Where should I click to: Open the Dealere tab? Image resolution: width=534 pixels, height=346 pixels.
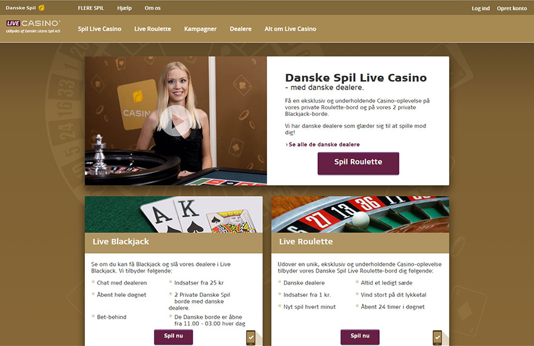[240, 29]
